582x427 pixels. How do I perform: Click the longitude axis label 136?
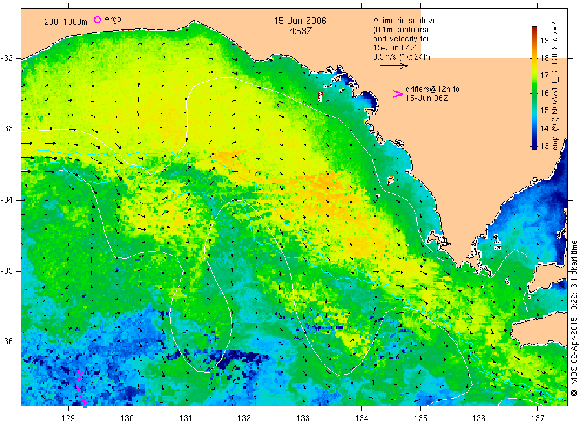(479, 419)
